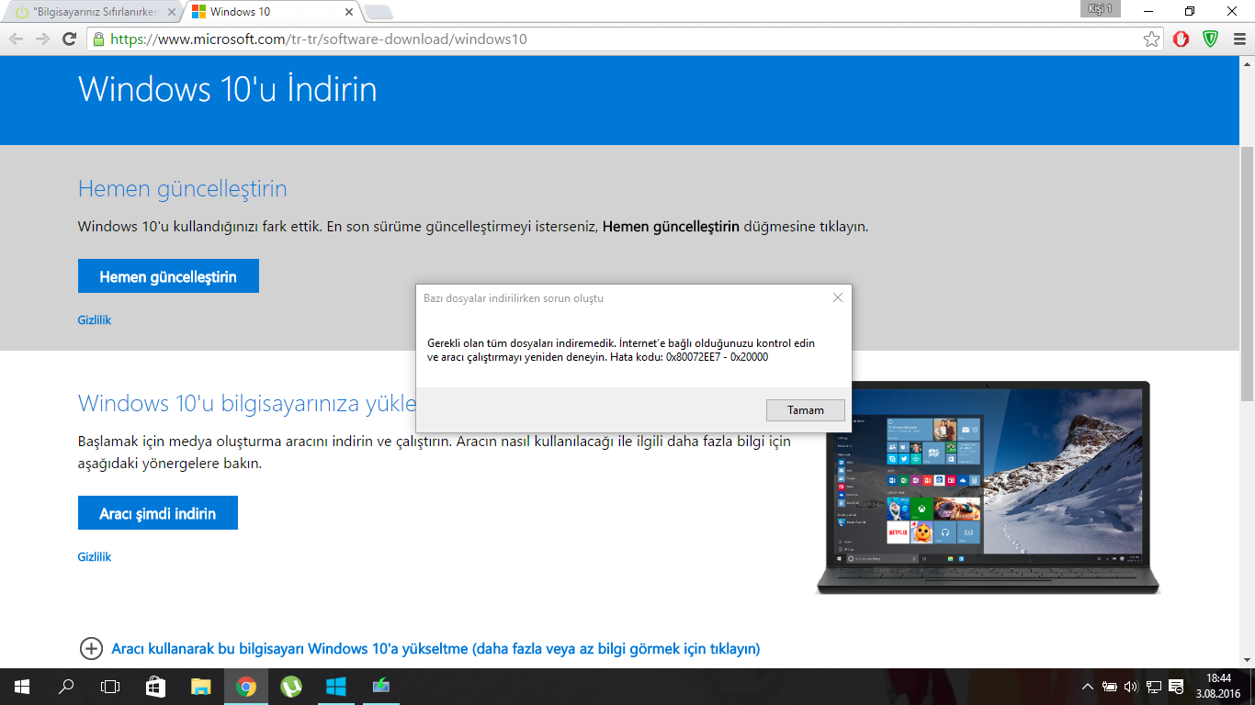Open the volume control in the tray
1255x705 pixels.
click(1131, 687)
